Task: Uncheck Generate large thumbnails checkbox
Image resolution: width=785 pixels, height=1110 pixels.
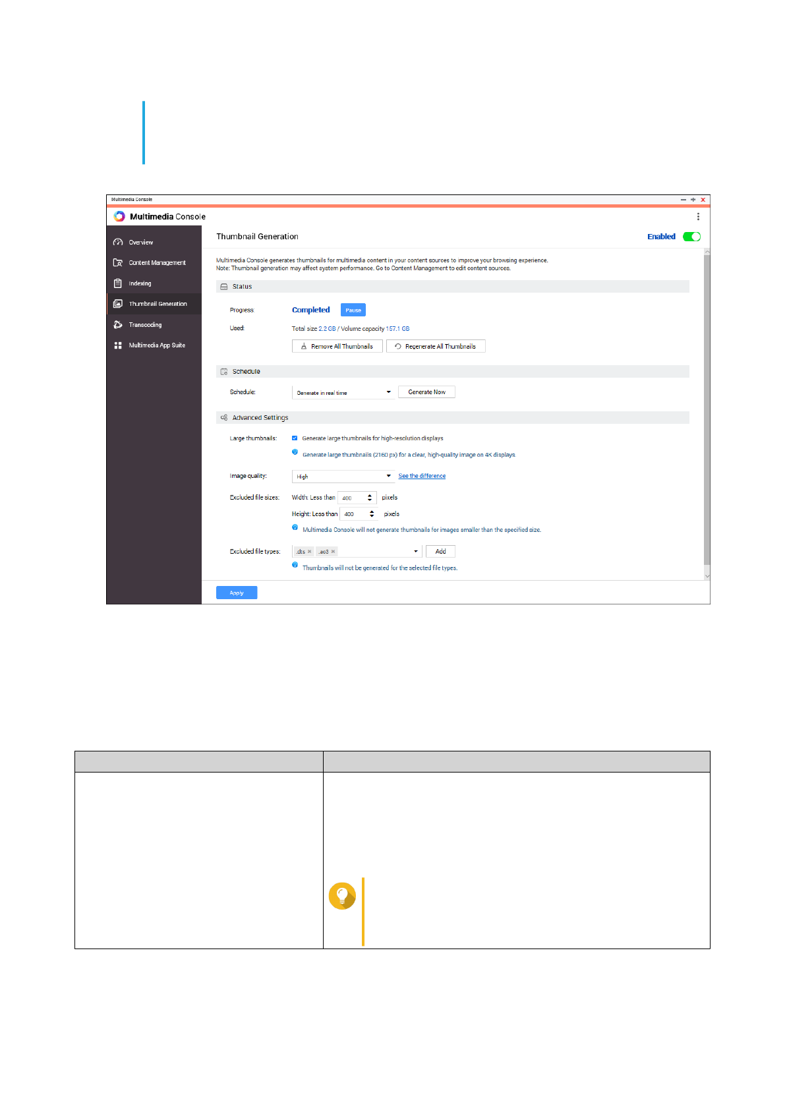Action: click(295, 438)
